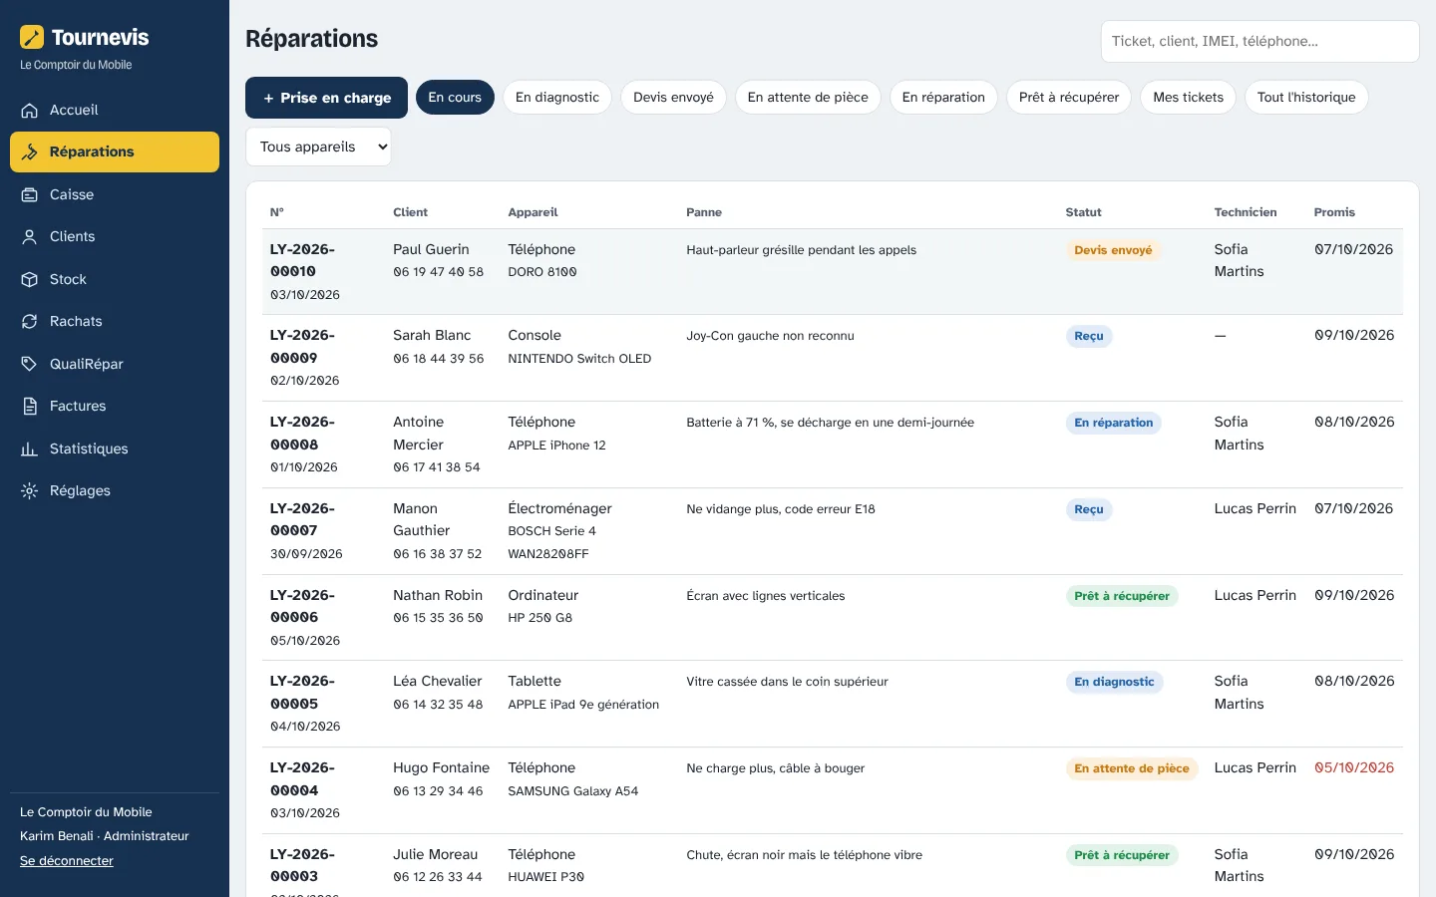Image resolution: width=1436 pixels, height=897 pixels.
Task: Click client name Julie Moreau
Action: pos(435,854)
